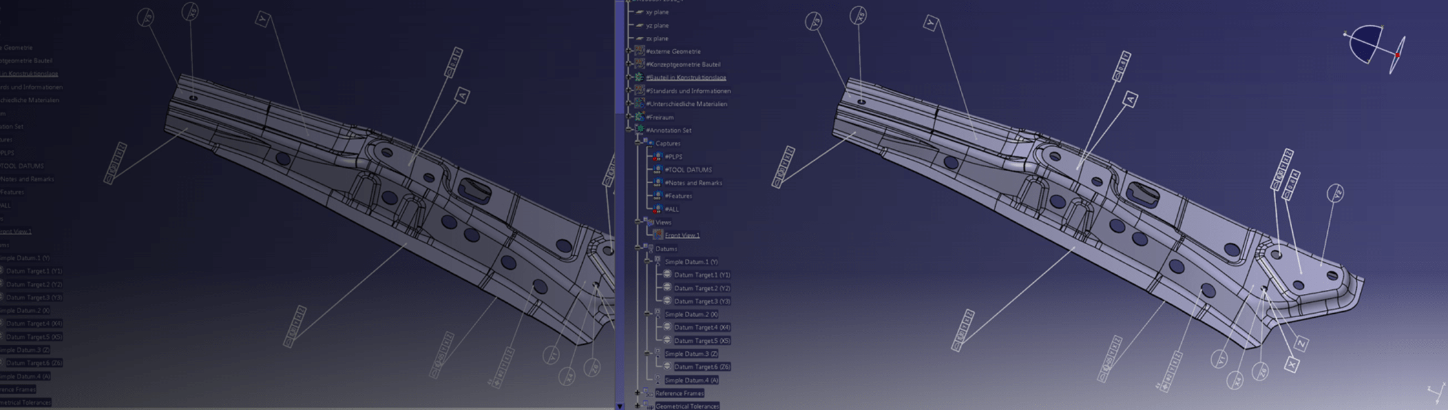The width and height of the screenshot is (1448, 410).
Task: Click the #Konzeptgeometrie Bauteil node icon in right tree
Action: (640, 64)
